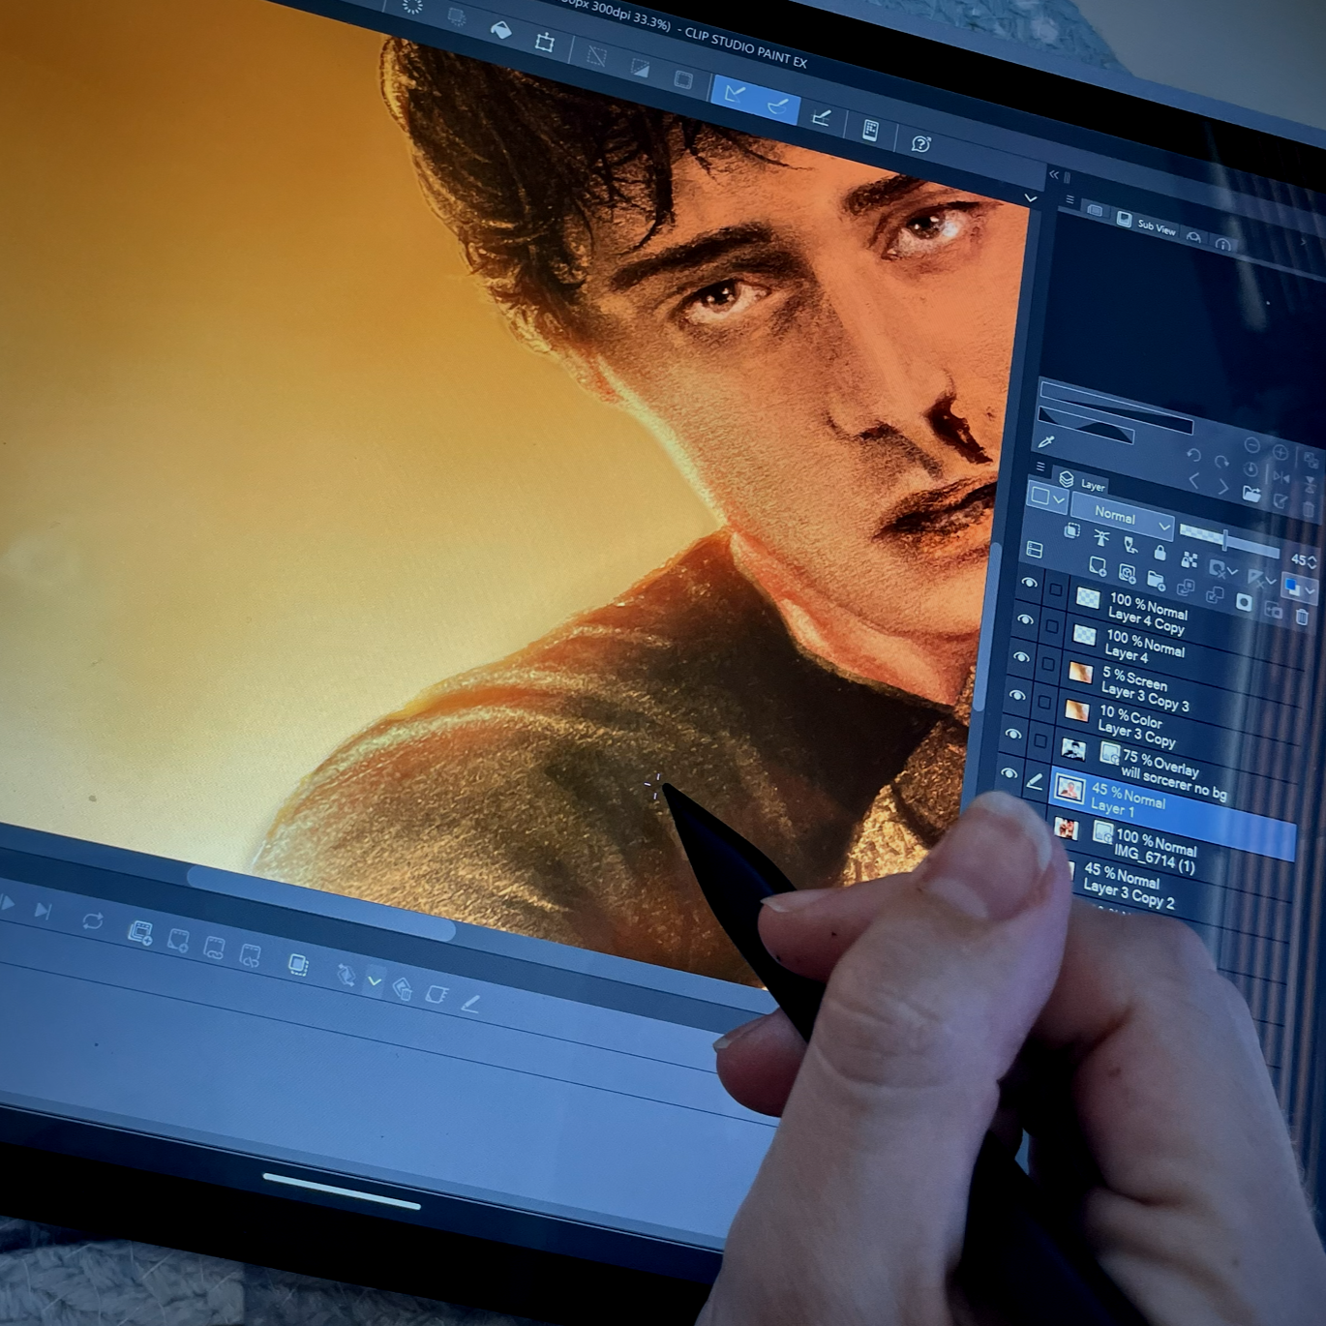
Task: Click the New Timeline icon
Action: [140, 932]
